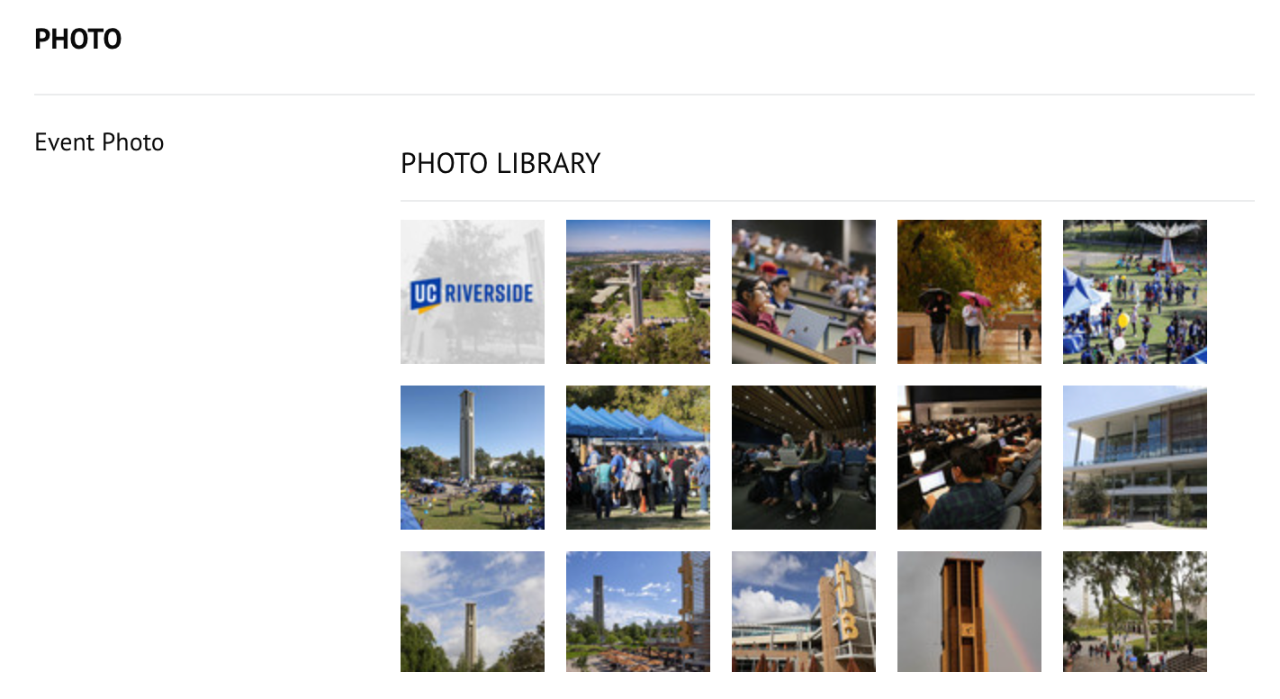Image resolution: width=1280 pixels, height=699 pixels.
Task: Click the blue UC badge in the logo
Action: tap(425, 295)
